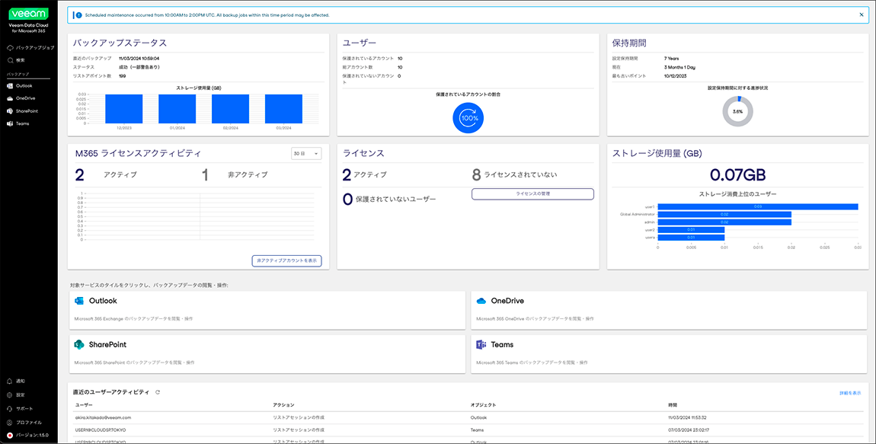The image size is (876, 444).
Task: Open the Teams backup data tile
Action: [x=669, y=354]
